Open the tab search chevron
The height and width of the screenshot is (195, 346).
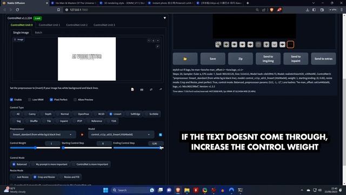point(314,3)
